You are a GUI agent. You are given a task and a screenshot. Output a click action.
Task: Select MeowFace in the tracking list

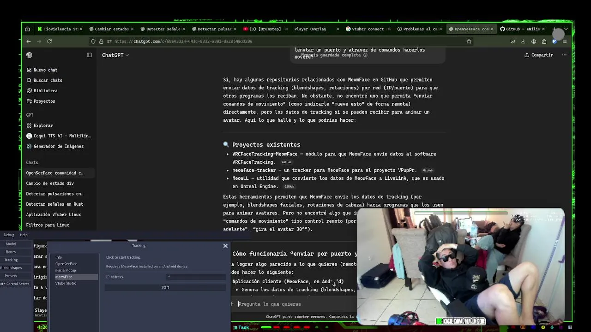click(x=74, y=277)
